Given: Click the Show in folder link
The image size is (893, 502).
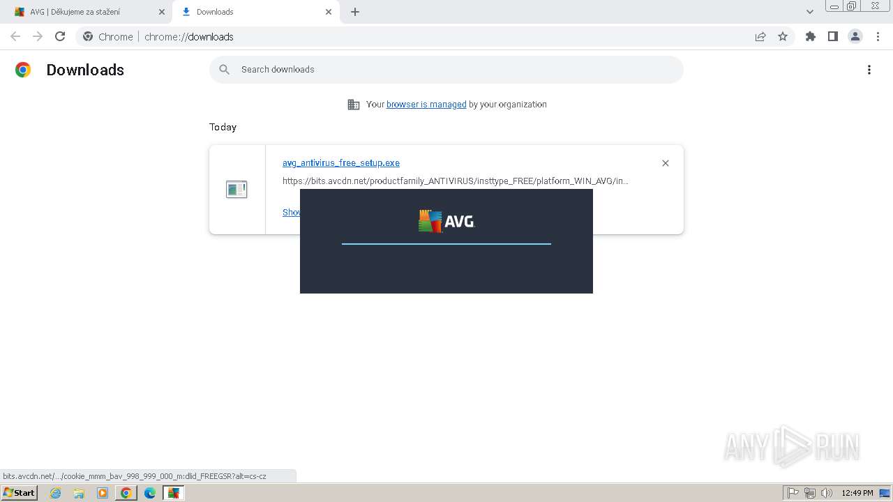Looking at the screenshot, I should [x=291, y=213].
